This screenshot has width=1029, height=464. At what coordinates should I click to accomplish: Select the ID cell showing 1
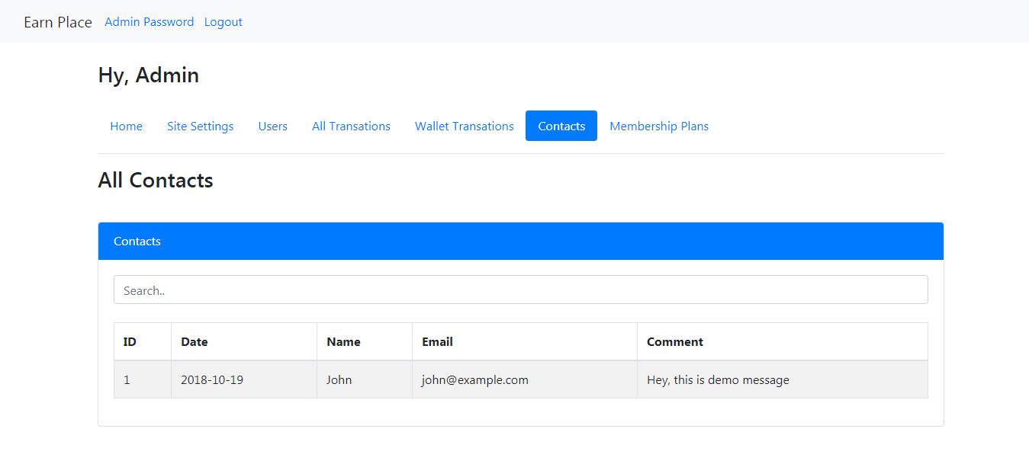pos(143,379)
